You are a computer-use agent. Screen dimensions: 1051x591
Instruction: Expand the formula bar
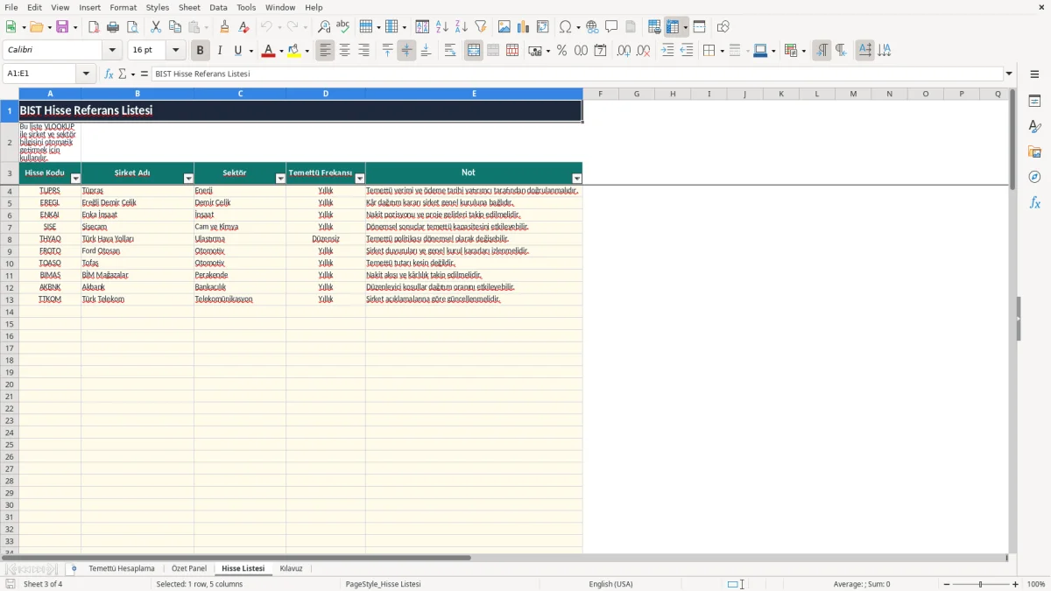point(1009,74)
